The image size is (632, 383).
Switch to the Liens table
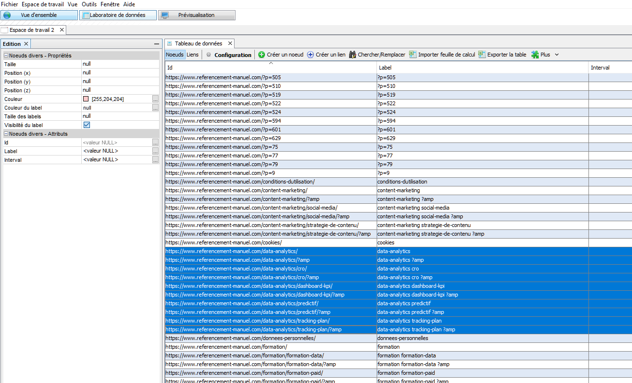(192, 55)
